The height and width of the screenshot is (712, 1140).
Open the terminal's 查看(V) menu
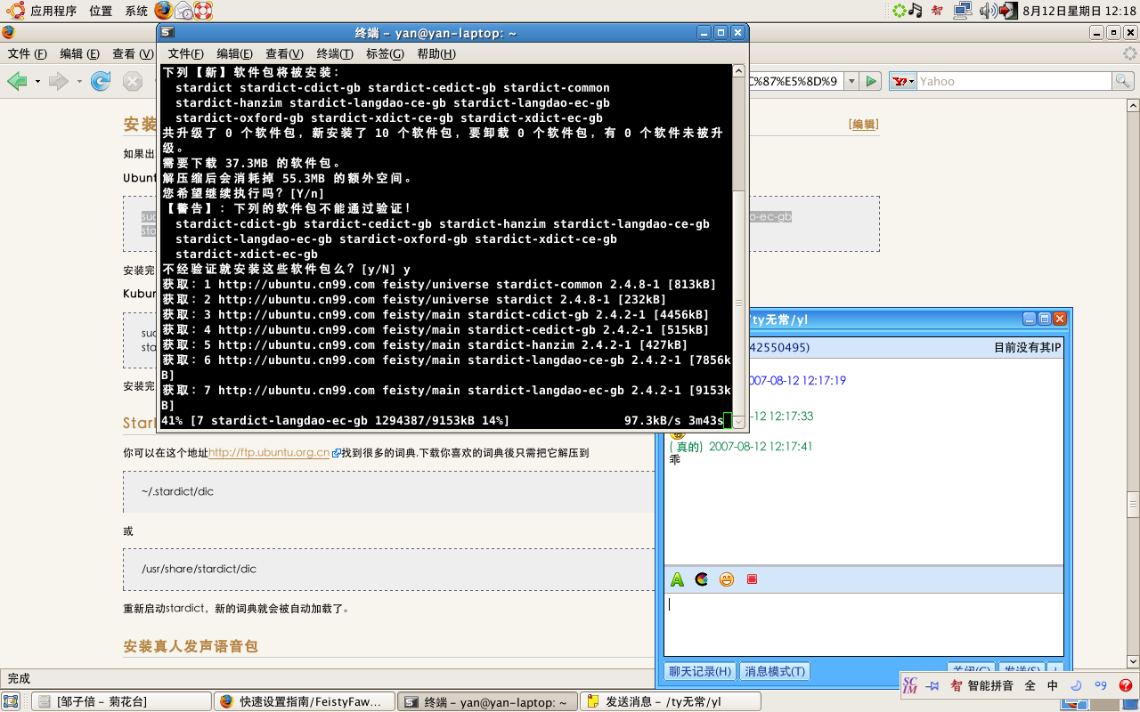(284, 53)
